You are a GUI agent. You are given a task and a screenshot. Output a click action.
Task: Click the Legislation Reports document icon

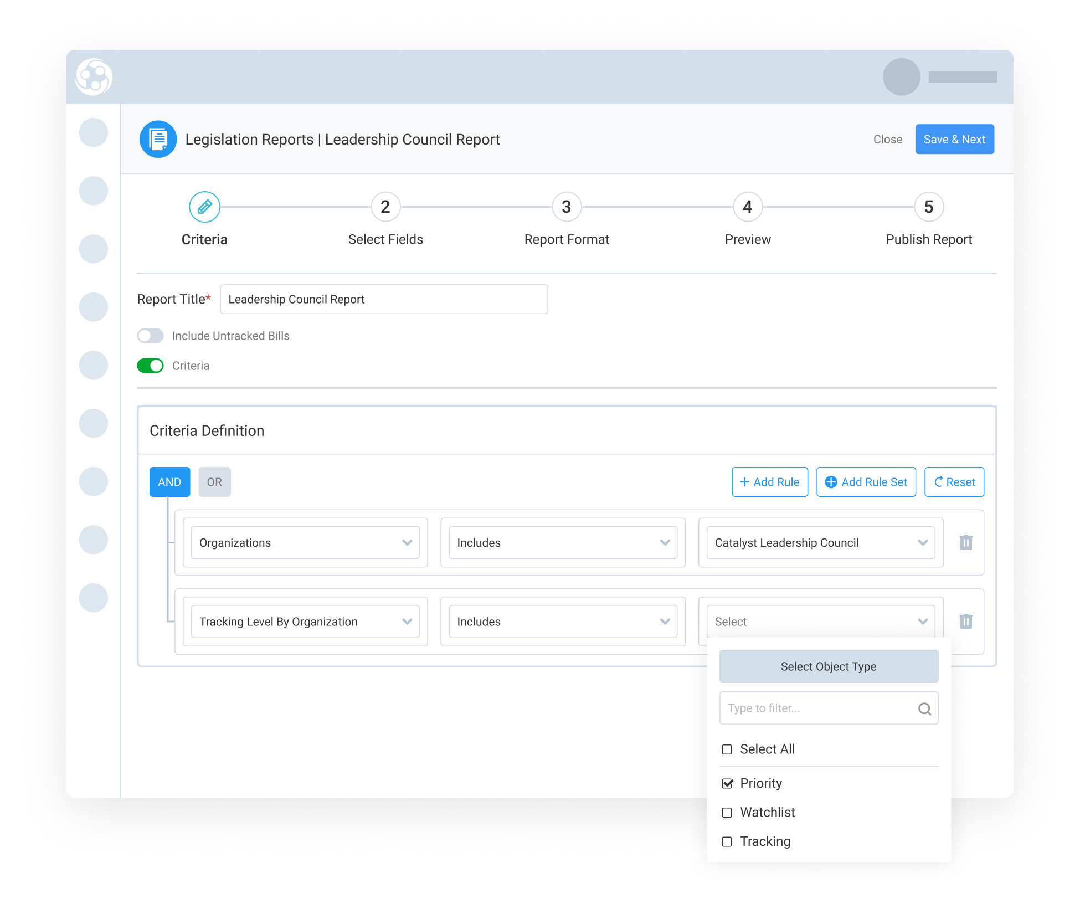[158, 139]
